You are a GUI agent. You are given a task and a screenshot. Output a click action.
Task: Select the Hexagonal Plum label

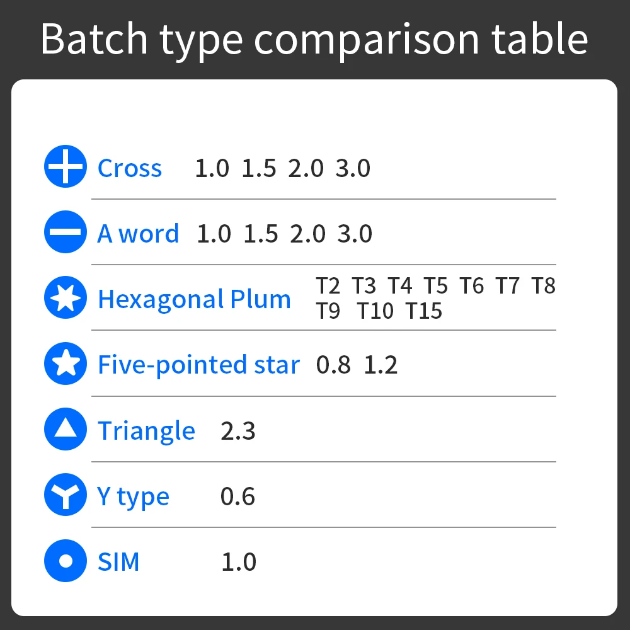194,299
